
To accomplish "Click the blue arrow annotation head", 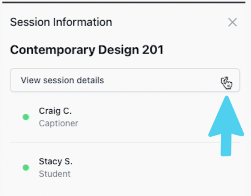I will pyautogui.click(x=226, y=117).
